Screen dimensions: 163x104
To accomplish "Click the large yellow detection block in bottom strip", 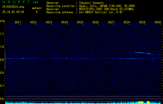I will (148, 102).
